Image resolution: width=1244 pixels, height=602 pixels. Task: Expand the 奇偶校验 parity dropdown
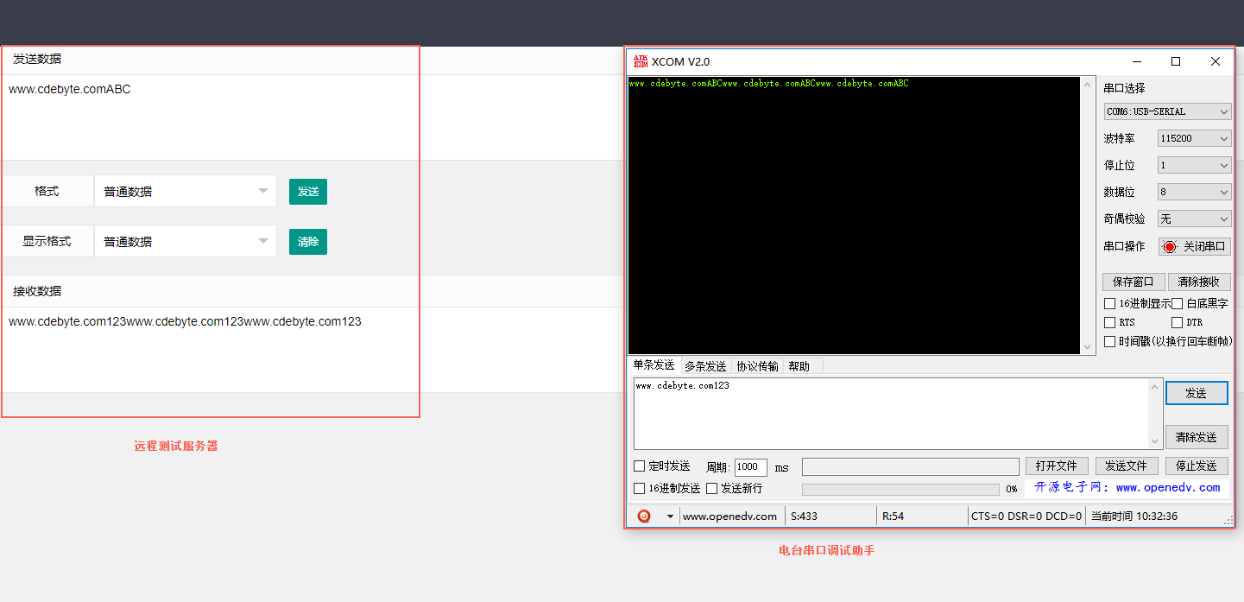pyautogui.click(x=1194, y=219)
